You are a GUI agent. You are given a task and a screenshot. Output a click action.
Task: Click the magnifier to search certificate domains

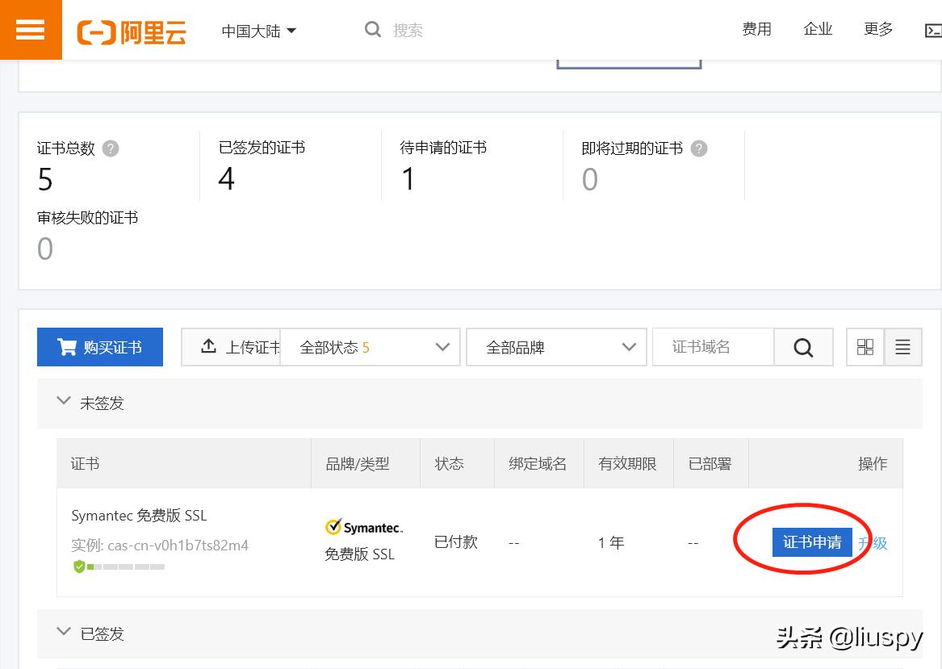click(803, 346)
